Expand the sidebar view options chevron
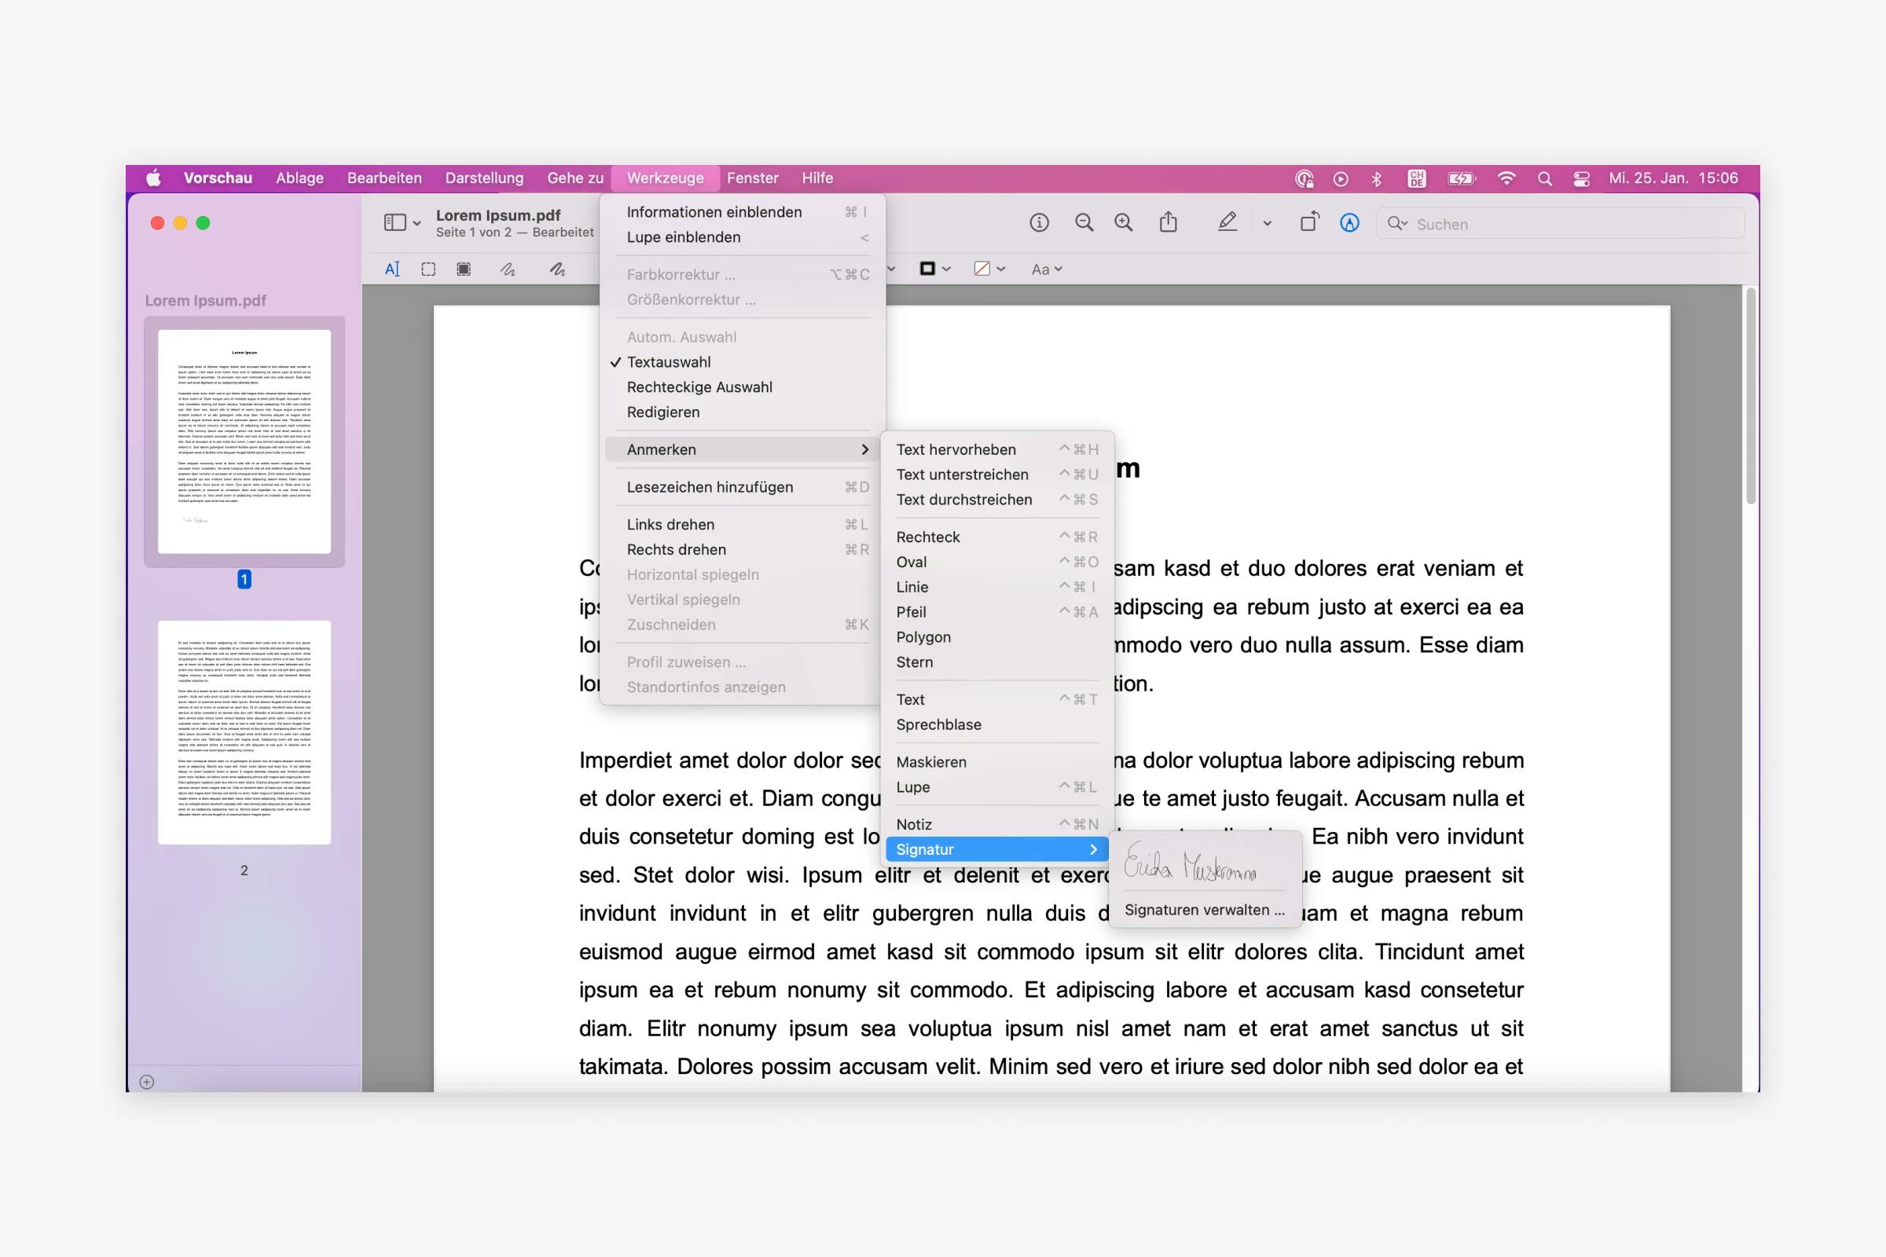1886x1257 pixels. [416, 224]
